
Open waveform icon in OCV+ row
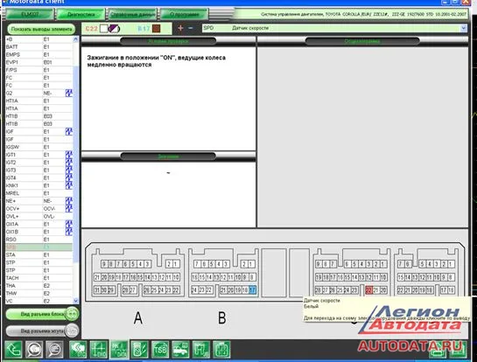coord(69,208)
